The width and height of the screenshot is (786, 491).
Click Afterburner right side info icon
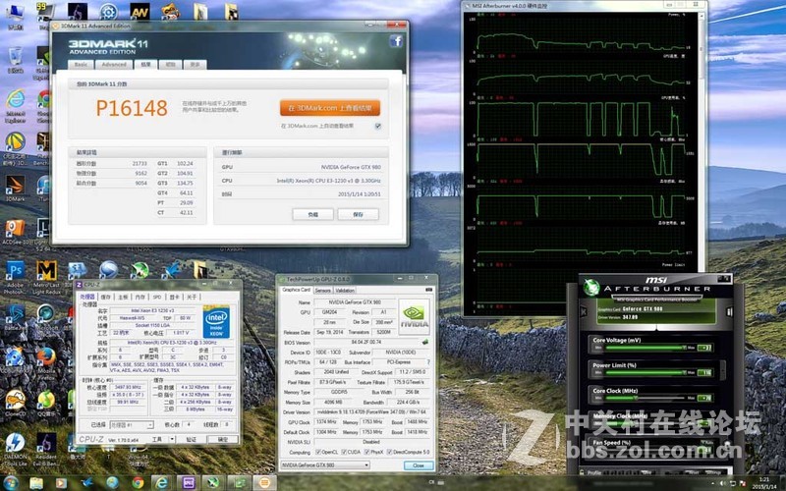point(729,312)
